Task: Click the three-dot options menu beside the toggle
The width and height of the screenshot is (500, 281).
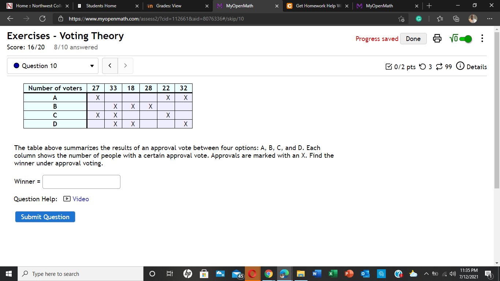Action: pyautogui.click(x=482, y=38)
